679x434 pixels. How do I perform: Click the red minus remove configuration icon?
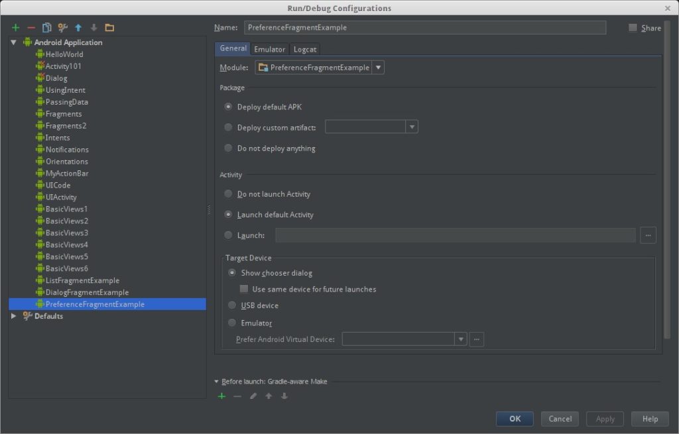(31, 28)
